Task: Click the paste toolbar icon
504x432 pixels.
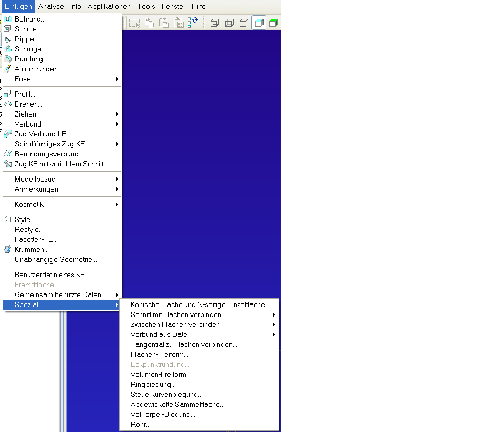Action: pyautogui.click(x=164, y=23)
